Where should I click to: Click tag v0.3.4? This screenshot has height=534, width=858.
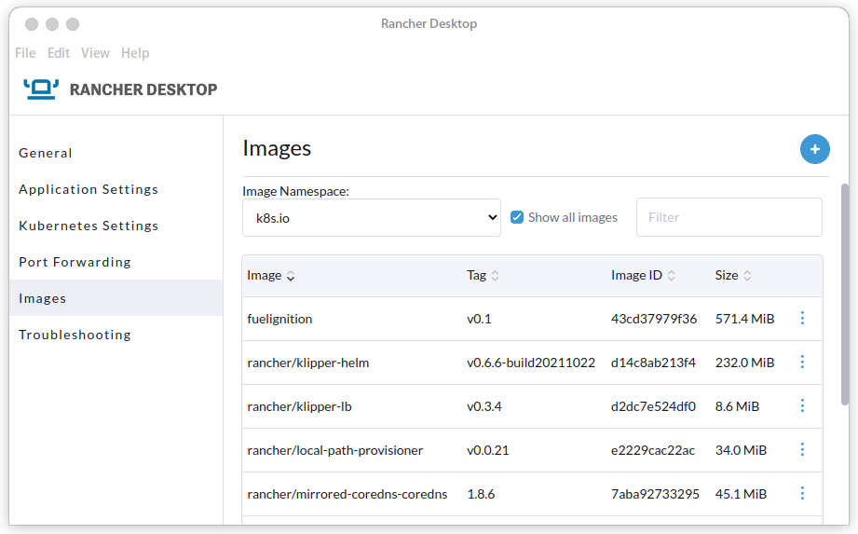484,406
